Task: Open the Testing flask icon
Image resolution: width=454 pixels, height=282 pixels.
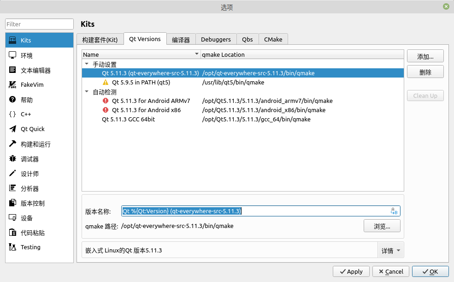Action: click(x=12, y=247)
